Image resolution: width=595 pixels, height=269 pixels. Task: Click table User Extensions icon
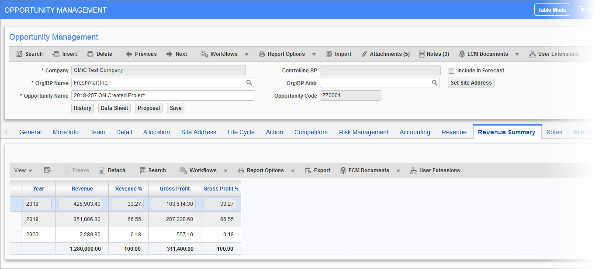413,170
